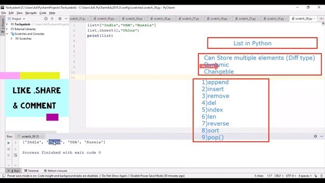The image size is (325, 183).
Task: Collapse all nodes in Project panel
Action: 52,19
